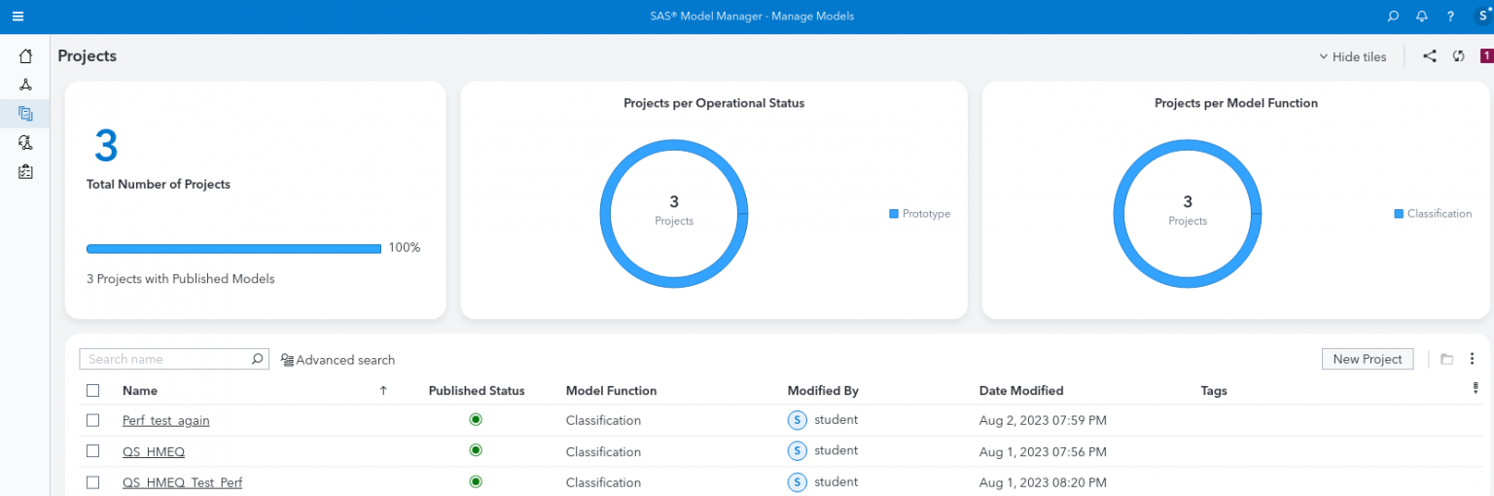
Task: Open the hamburger applications menu
Action: (x=18, y=17)
